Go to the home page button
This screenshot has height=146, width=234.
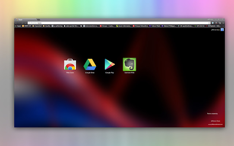coord(26,23)
